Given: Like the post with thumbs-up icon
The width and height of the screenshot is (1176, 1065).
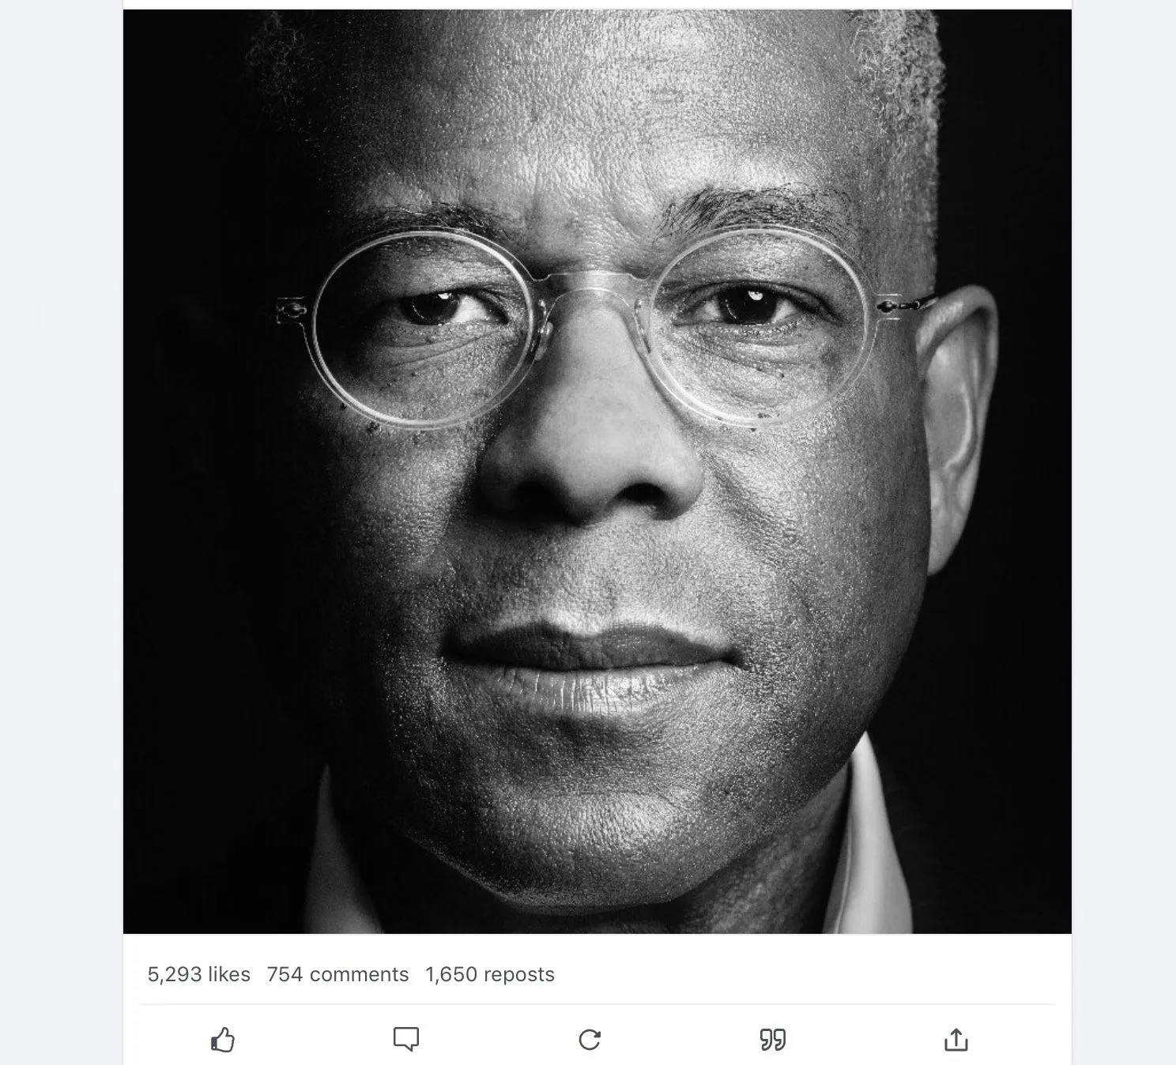Looking at the screenshot, I should [223, 1040].
